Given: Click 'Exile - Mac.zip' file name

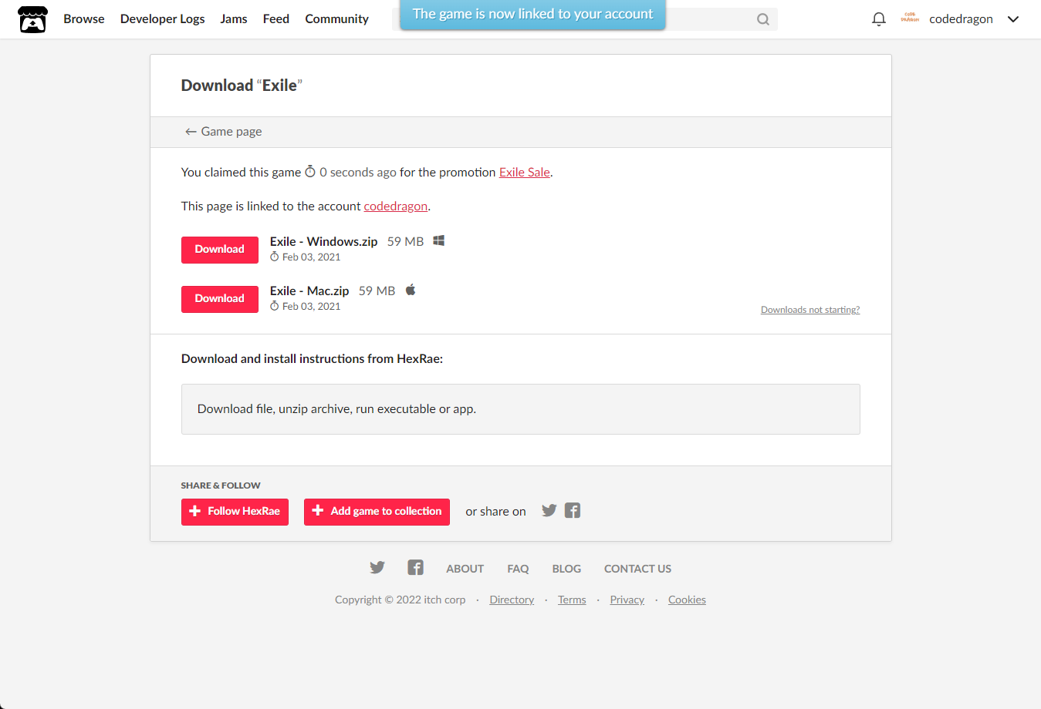Looking at the screenshot, I should pos(309,291).
